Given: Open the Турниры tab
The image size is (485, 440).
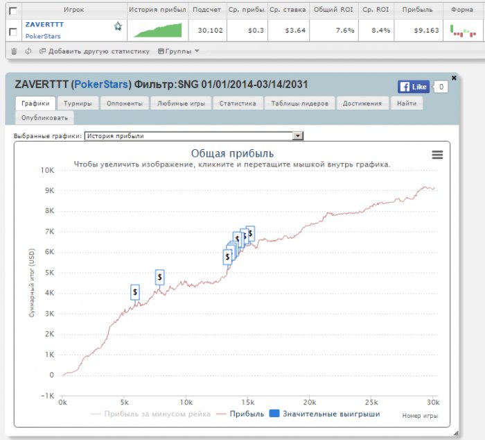Looking at the screenshot, I should 78,103.
